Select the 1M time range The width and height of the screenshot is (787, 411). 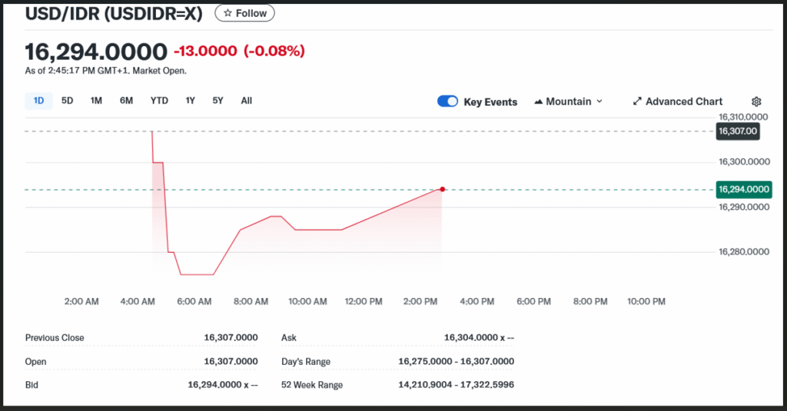pos(96,101)
